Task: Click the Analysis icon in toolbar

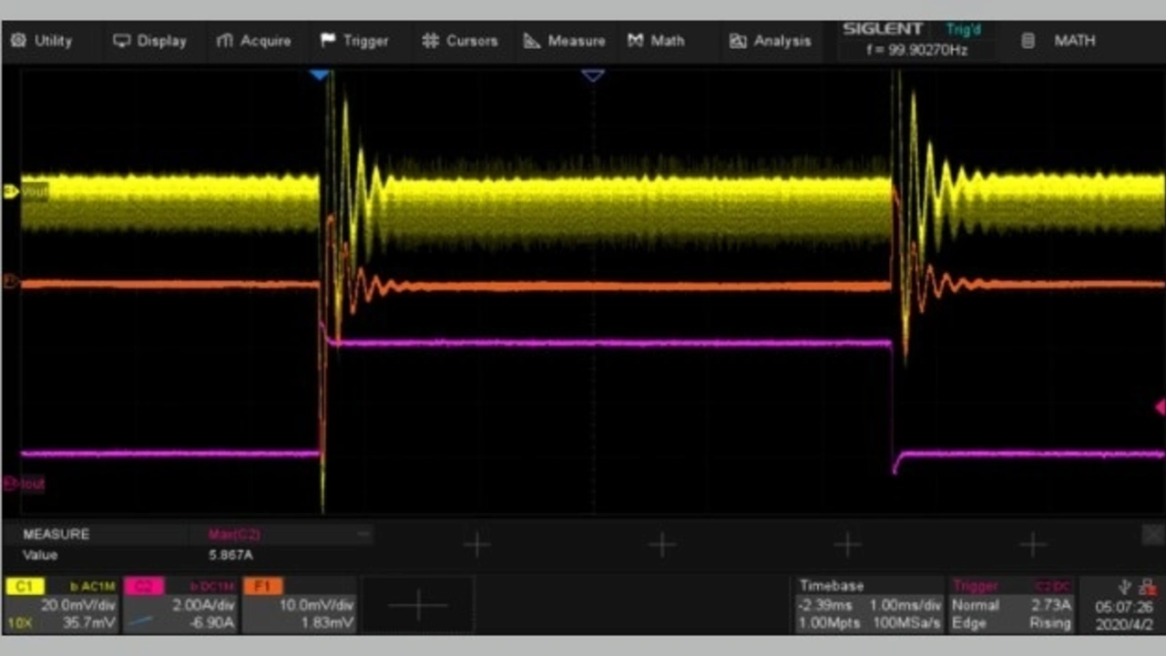Action: pos(738,41)
